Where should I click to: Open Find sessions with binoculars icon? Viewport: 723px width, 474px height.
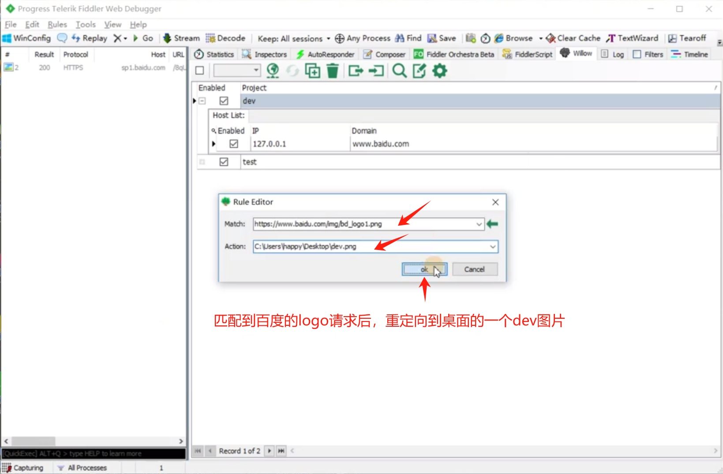tap(408, 38)
